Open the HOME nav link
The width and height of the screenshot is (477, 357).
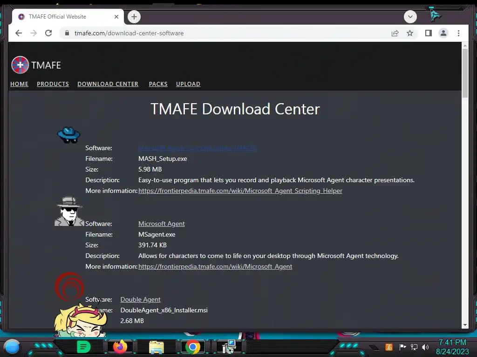[x=19, y=84]
